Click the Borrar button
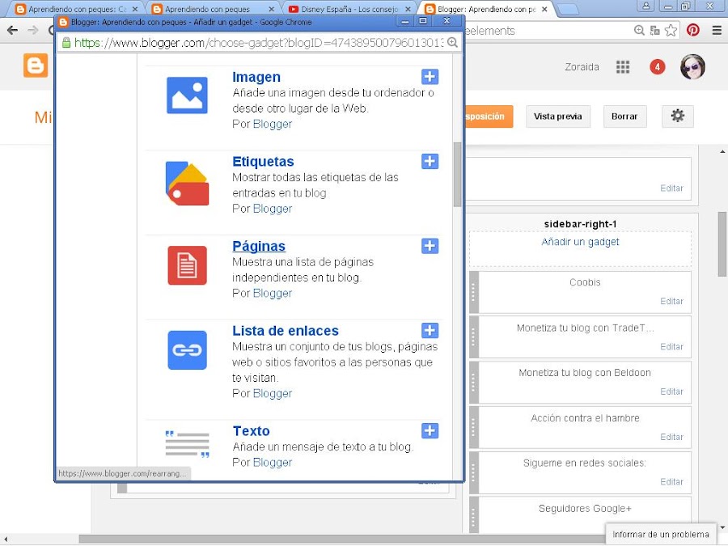The image size is (728, 546). point(624,116)
